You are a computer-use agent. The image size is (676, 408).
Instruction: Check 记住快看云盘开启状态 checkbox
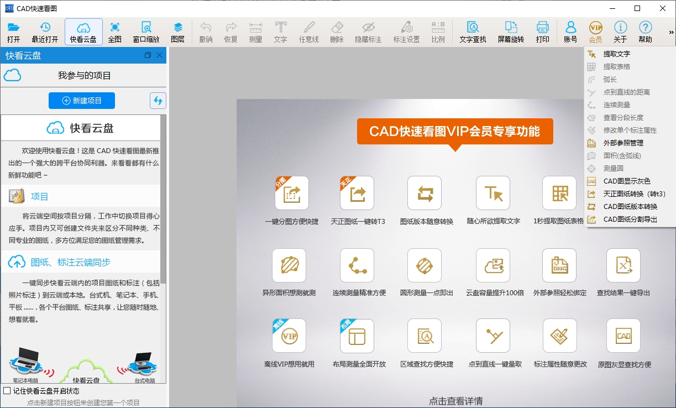click(7, 391)
